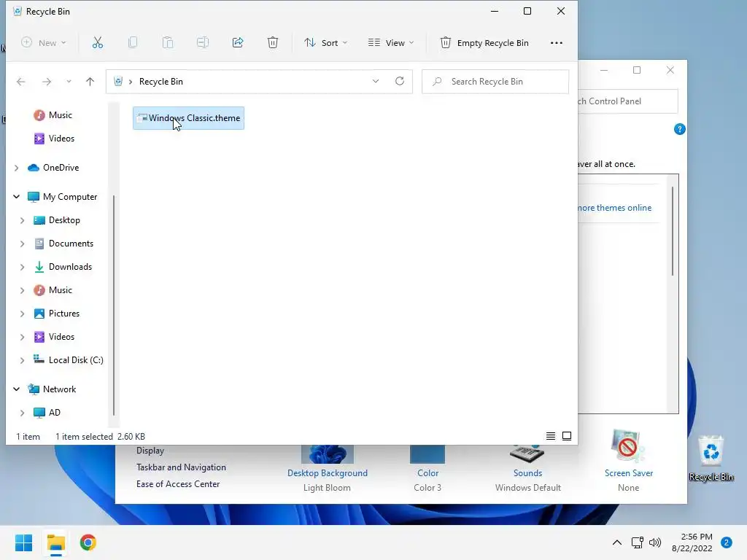Open the Sounds keyboard icon in Control Panel
Viewport: 747px width, 560px height.
[x=527, y=454]
